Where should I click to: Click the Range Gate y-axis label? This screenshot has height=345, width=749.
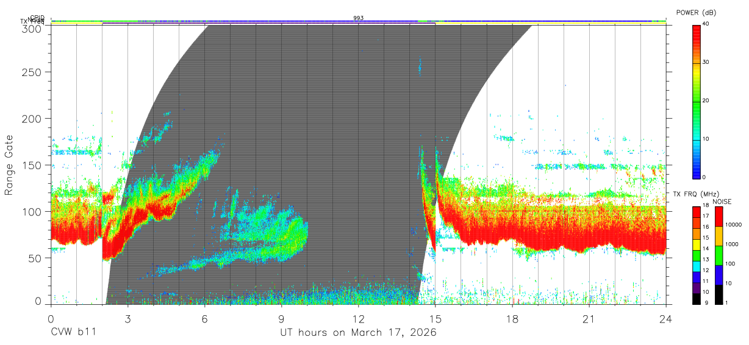[x=9, y=164]
